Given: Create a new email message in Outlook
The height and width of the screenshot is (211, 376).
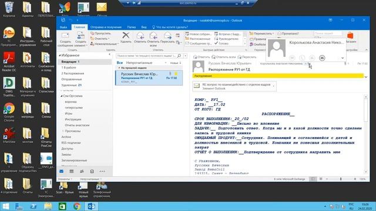Looking at the screenshot, I should click(65, 40).
